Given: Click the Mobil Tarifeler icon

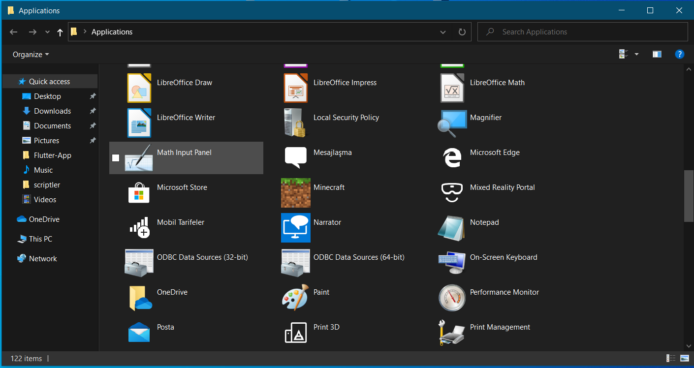Looking at the screenshot, I should coord(139,228).
